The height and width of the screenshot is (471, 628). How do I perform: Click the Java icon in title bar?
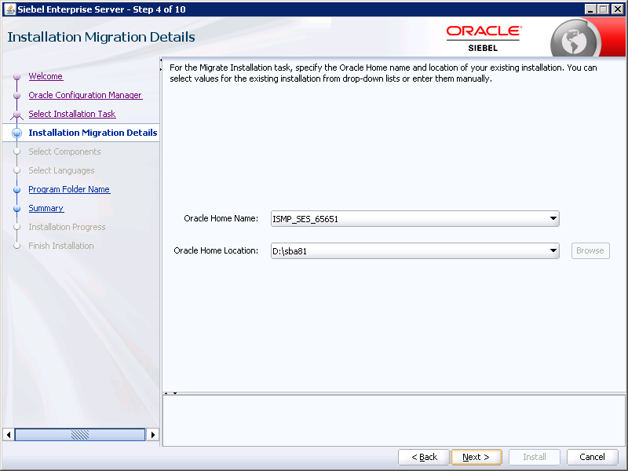point(9,9)
